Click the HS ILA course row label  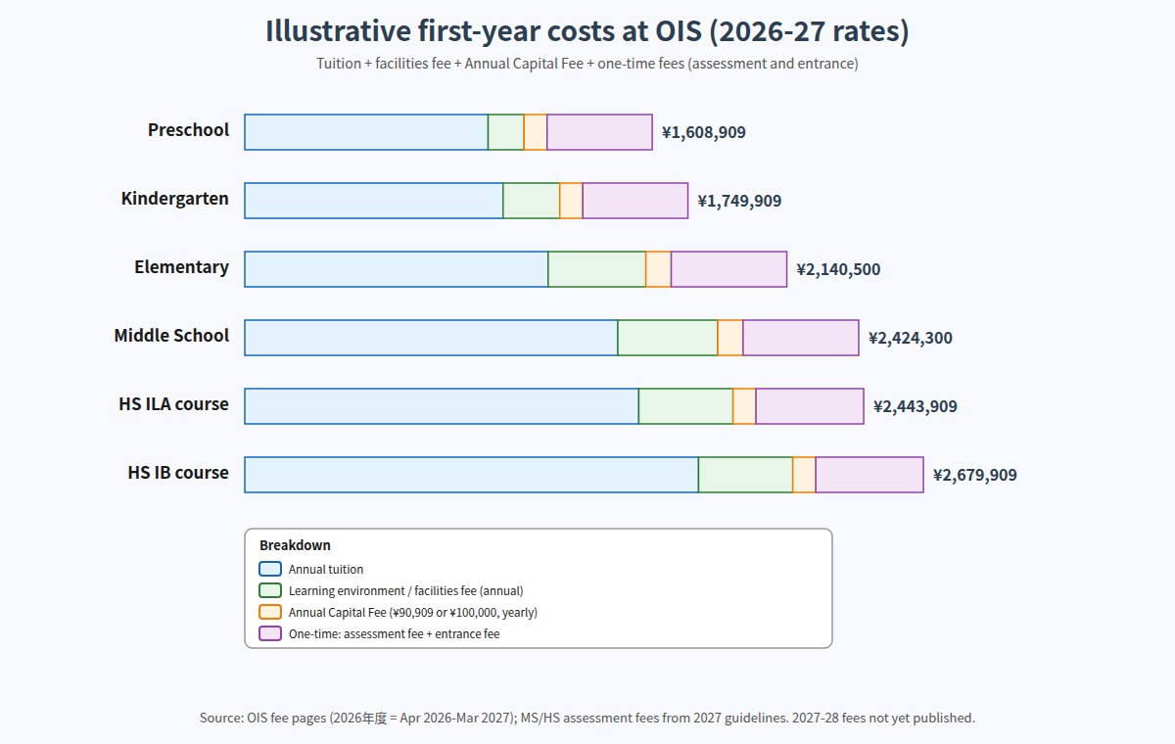pyautogui.click(x=173, y=404)
